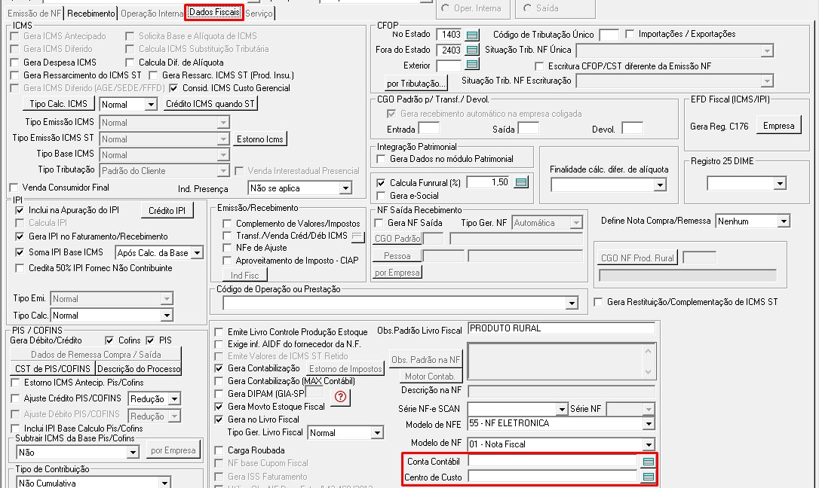The image size is (819, 488).
Task: Toggle Gera Contabilização checkbox
Action: [219, 368]
